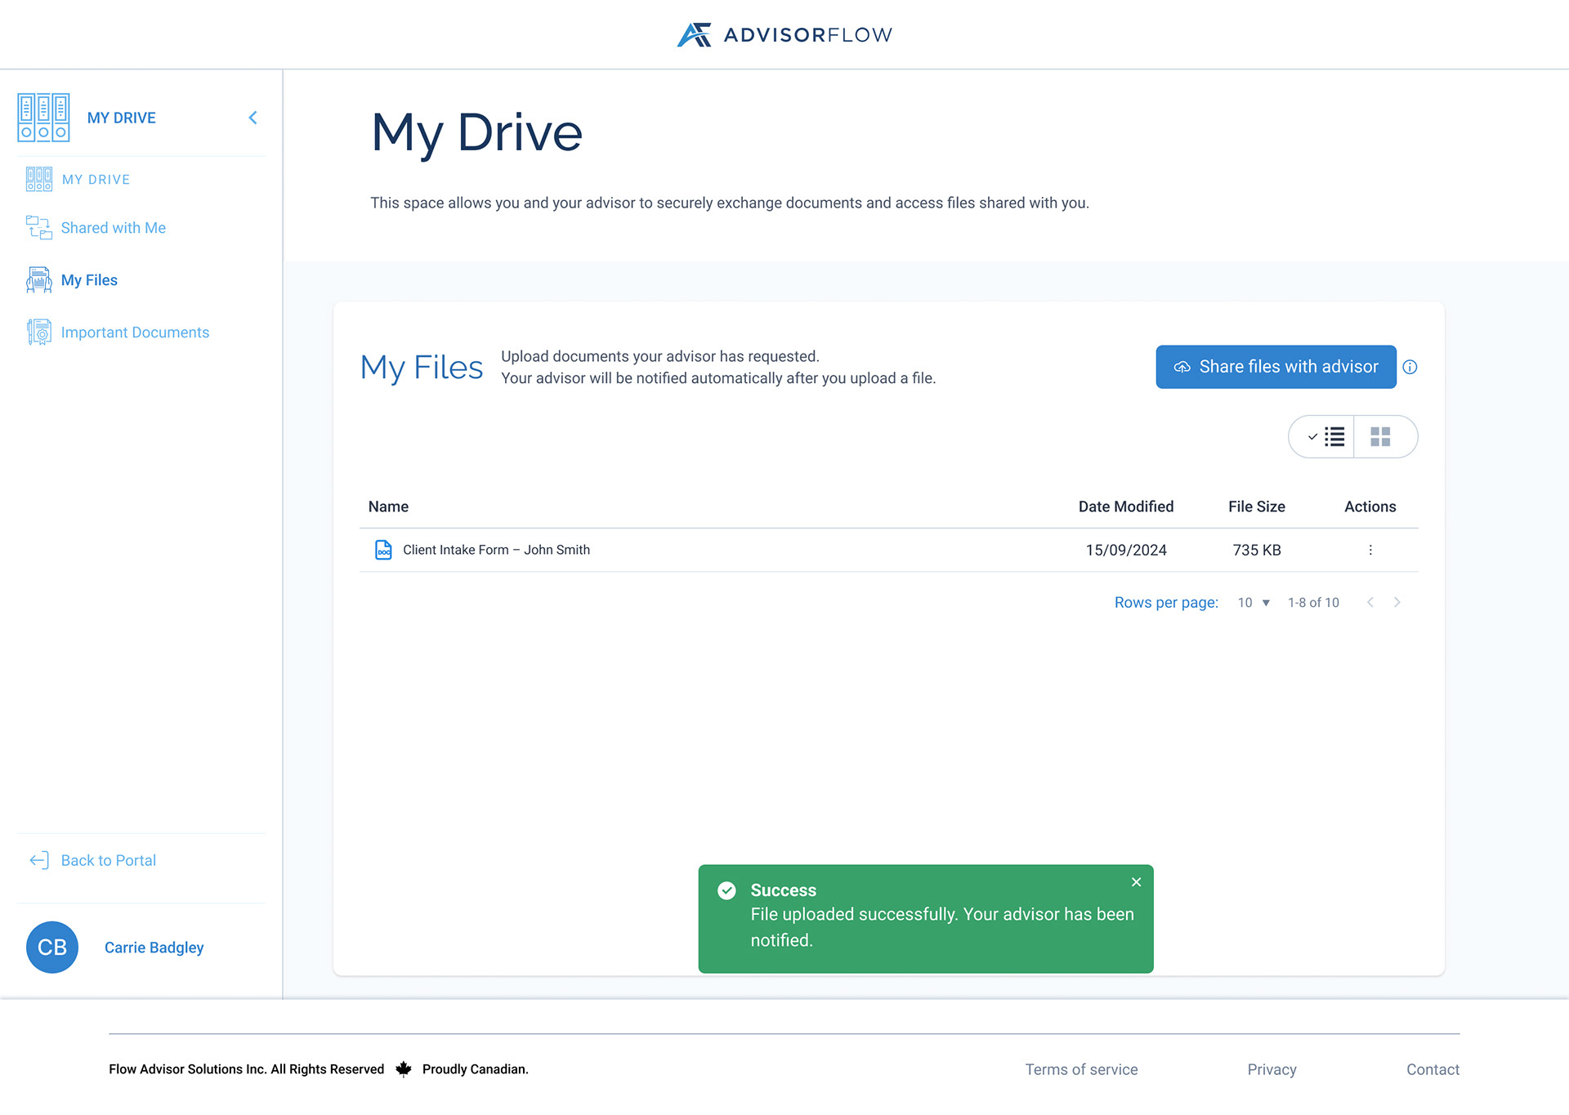The width and height of the screenshot is (1569, 1115).
Task: Click Share files with advisor button
Action: tap(1275, 367)
